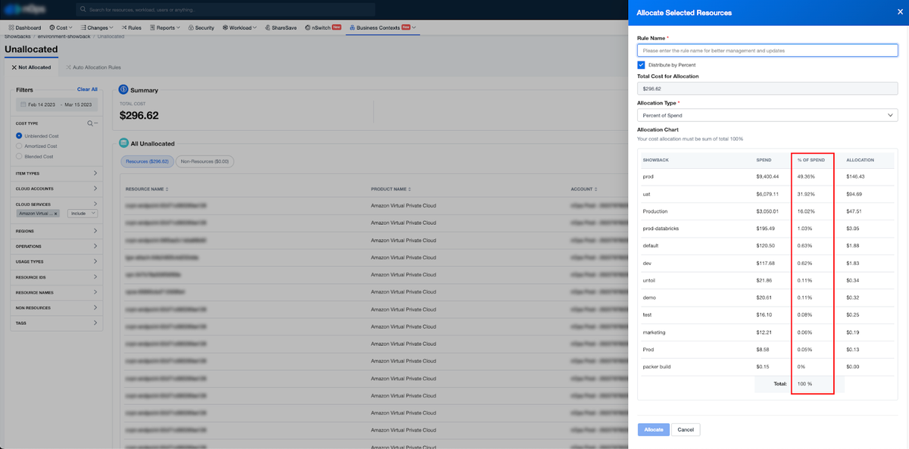Expand the Regions filter
This screenshot has width=909, height=449.
point(57,231)
